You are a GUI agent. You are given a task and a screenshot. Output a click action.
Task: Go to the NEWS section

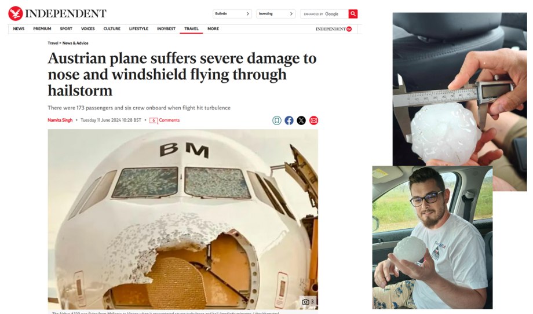[19, 29]
